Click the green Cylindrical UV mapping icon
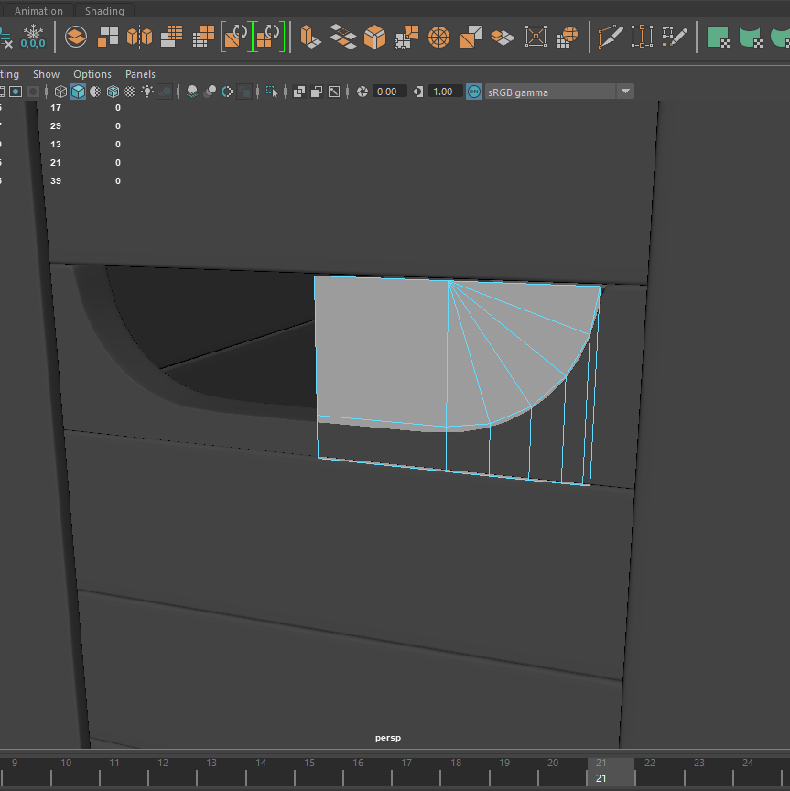 coord(751,37)
